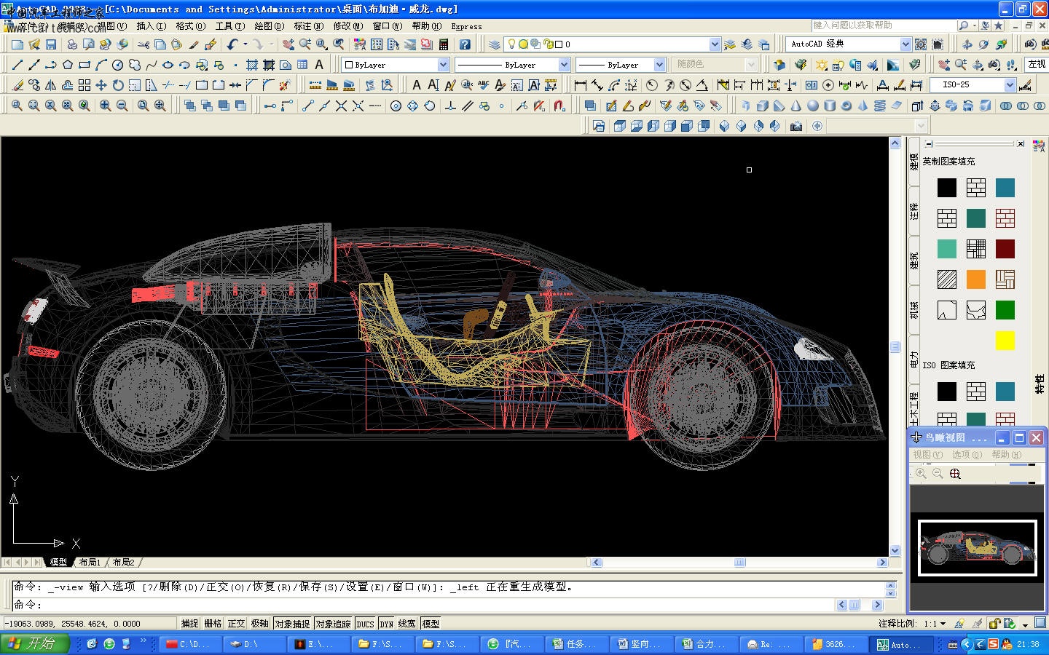This screenshot has width=1049, height=655.
Task: Toggle Lineweight (线宽) display
Action: pyautogui.click(x=407, y=624)
